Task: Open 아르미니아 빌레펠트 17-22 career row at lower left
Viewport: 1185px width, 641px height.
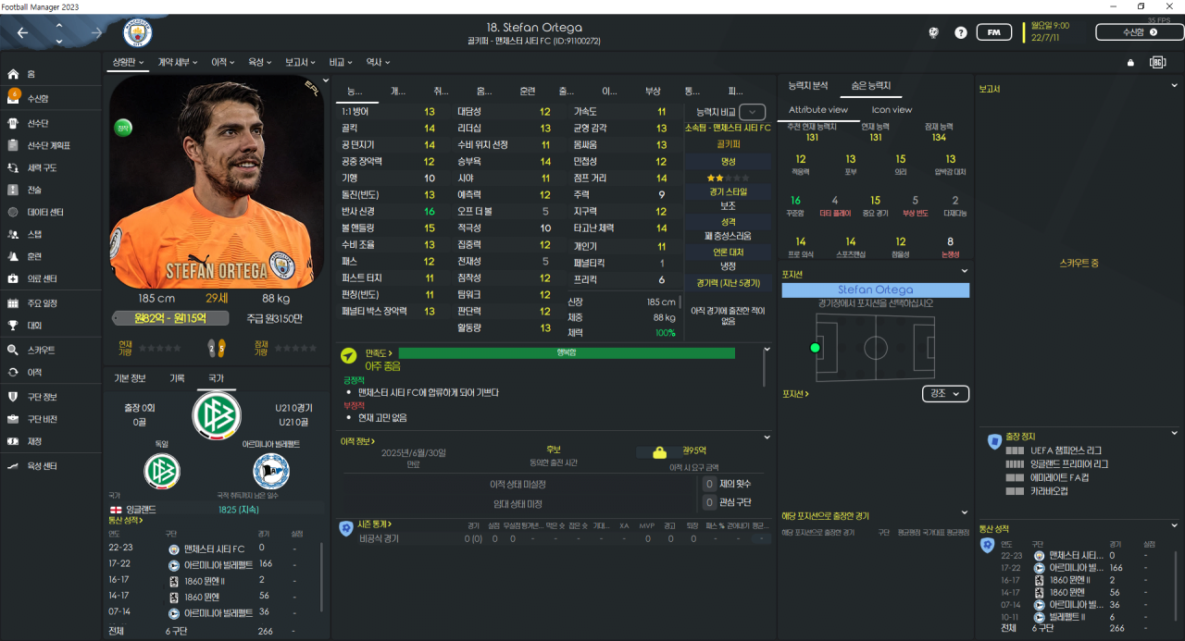Action: tap(217, 563)
